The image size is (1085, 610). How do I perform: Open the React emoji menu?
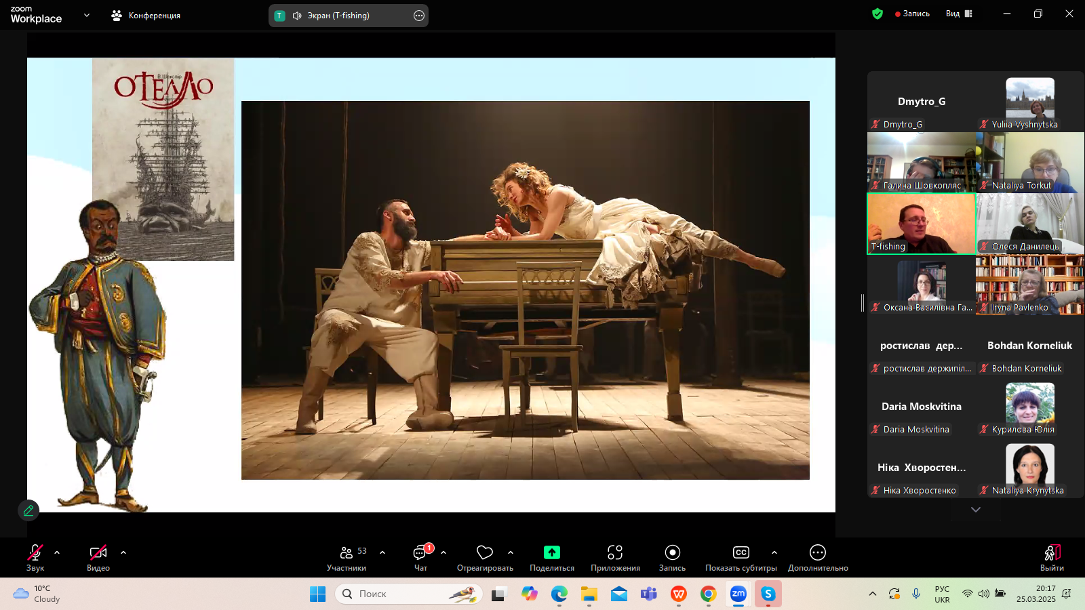tap(484, 557)
